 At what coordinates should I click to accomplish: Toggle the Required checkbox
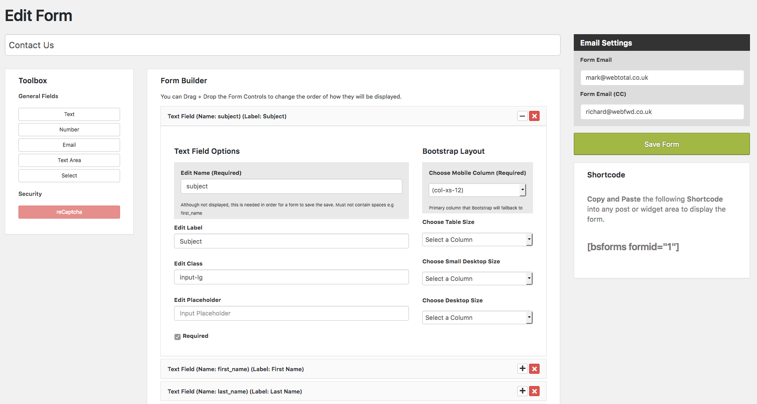[178, 337]
